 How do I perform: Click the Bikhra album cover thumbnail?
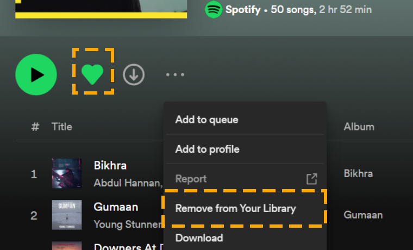click(67, 173)
